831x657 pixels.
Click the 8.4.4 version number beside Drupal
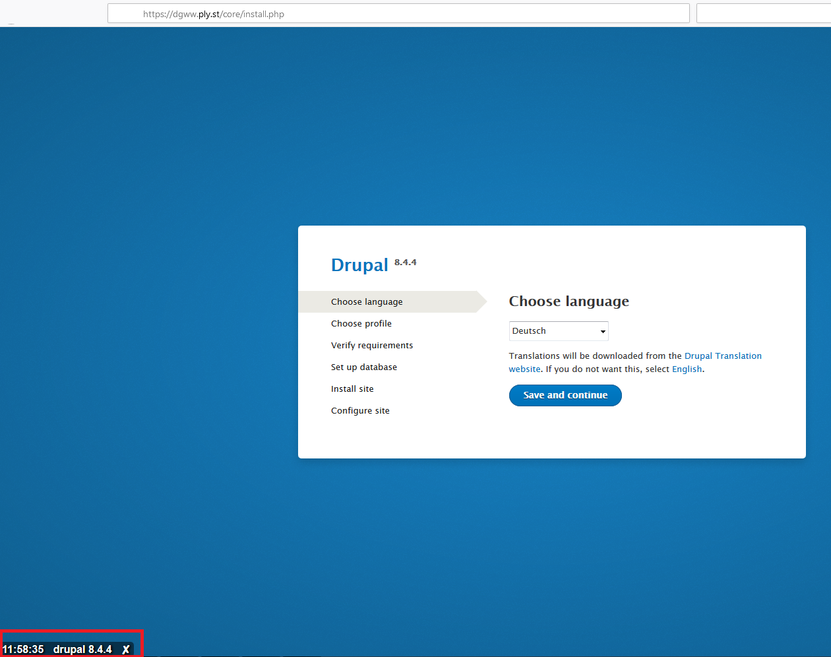(x=406, y=263)
